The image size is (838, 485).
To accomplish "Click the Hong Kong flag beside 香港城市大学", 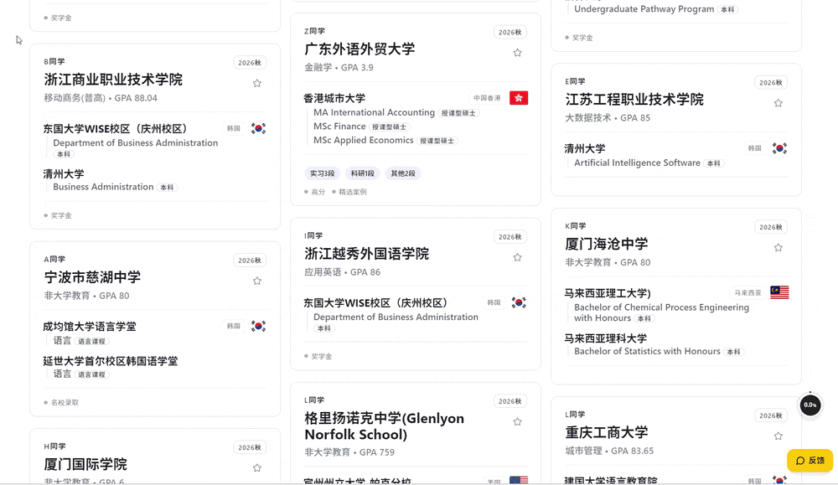I will pos(519,98).
